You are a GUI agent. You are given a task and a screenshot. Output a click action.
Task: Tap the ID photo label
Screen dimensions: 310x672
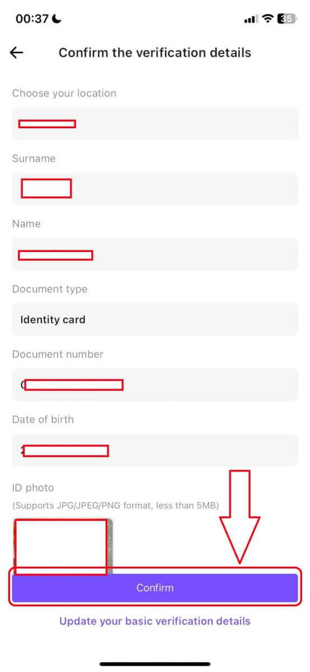(x=33, y=488)
